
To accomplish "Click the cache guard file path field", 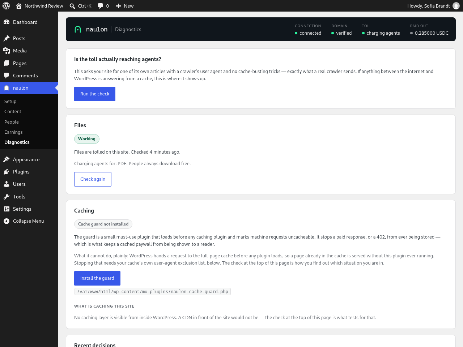I will coord(152,292).
